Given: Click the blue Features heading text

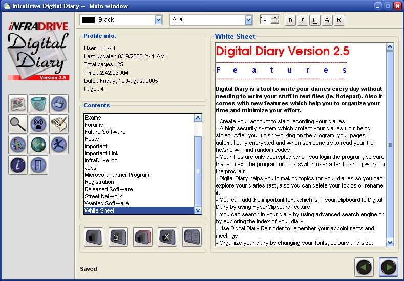Looking at the screenshot, I should tap(281, 70).
